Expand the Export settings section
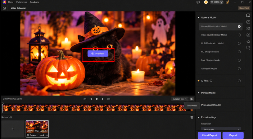This screenshot has width=253, height=139. [198, 117]
